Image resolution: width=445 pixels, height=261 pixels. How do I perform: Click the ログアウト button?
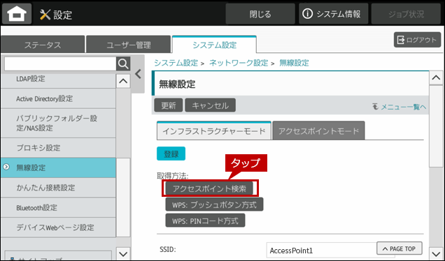point(417,40)
